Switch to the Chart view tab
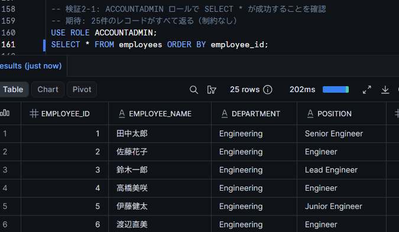 coord(48,90)
